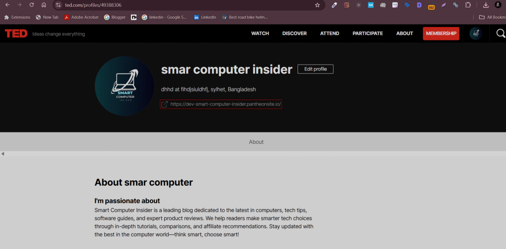Click the Edit profile button
Viewport: 506px width, 249px height.
[315, 69]
